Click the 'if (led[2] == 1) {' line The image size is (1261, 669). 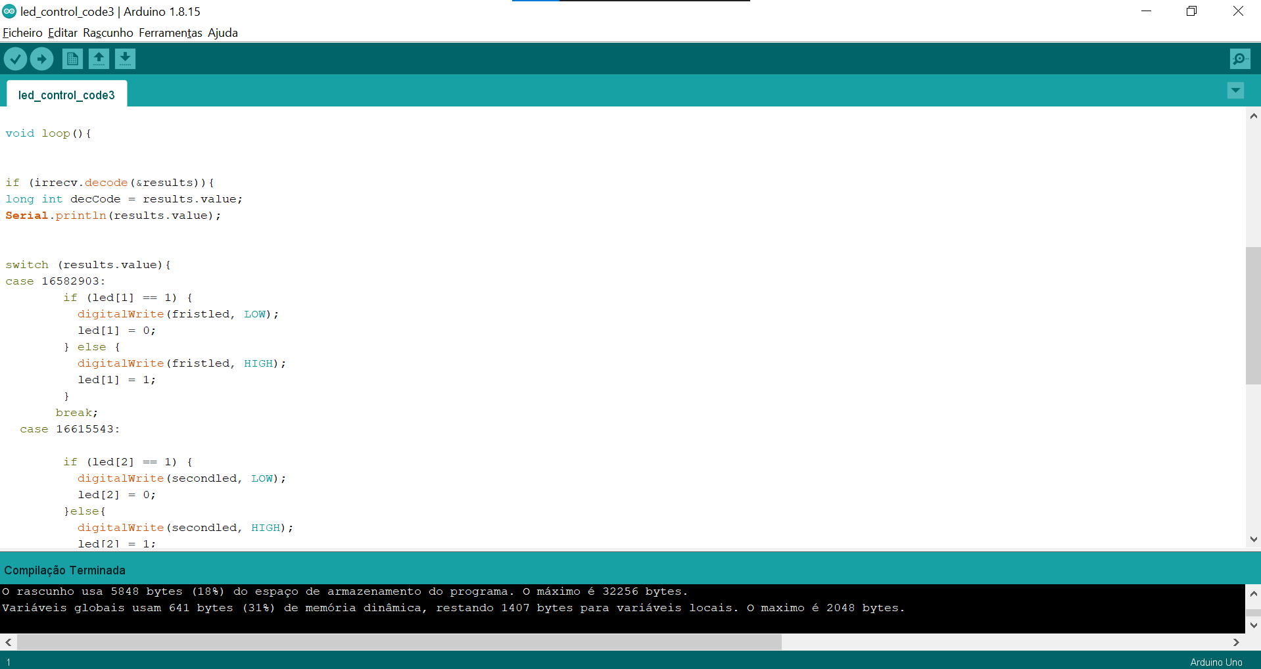(x=128, y=462)
